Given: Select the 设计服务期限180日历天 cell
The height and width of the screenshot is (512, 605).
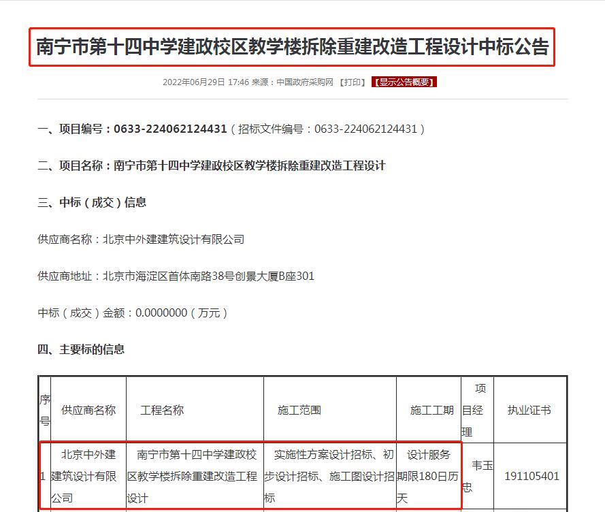Looking at the screenshot, I should pos(427,476).
